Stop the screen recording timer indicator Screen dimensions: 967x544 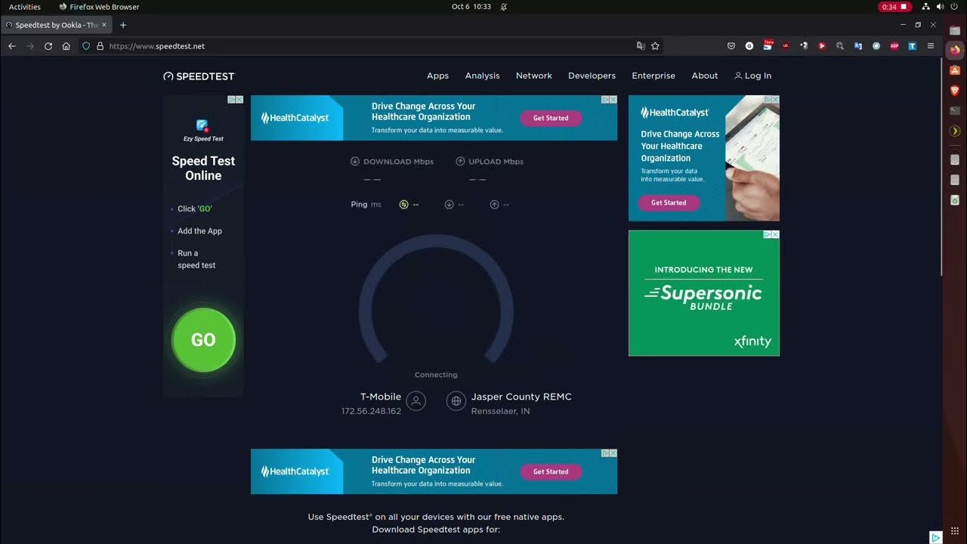[x=895, y=7]
